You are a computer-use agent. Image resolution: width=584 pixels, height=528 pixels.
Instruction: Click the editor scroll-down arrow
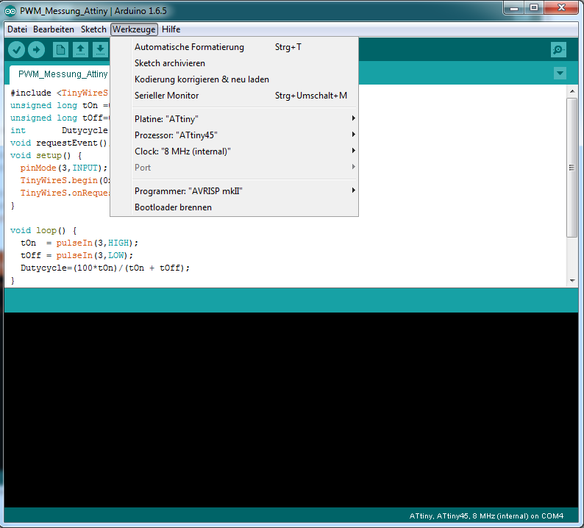572,281
